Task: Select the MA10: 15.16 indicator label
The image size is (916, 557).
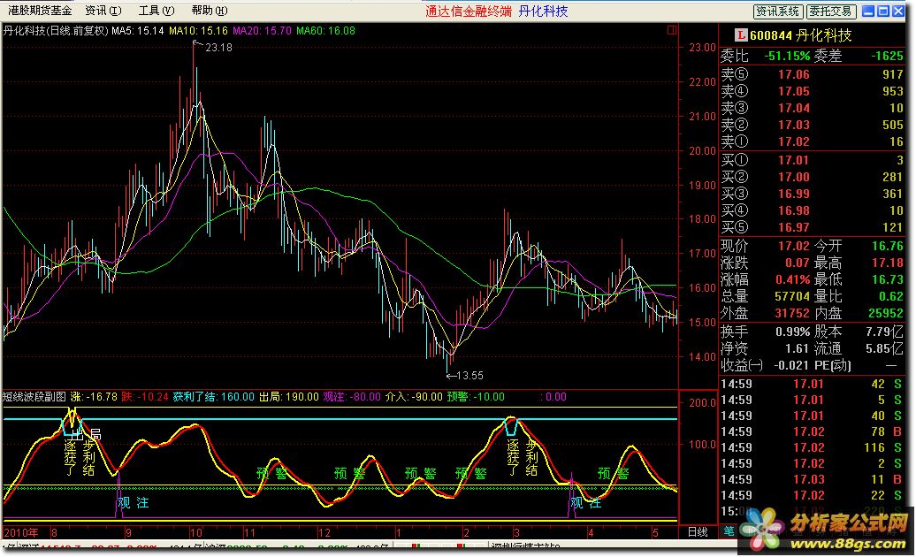Action: click(x=198, y=30)
